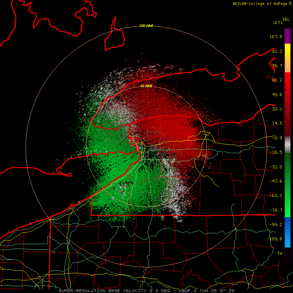Click the VEL legend title

point(286,20)
